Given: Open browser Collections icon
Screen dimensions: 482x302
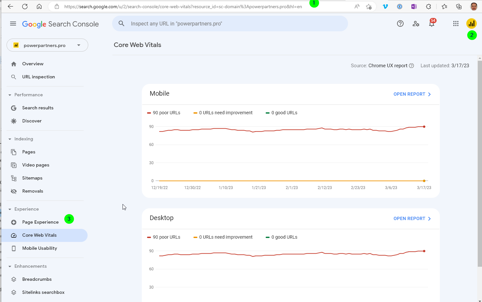Looking at the screenshot, I should click(x=459, y=7).
